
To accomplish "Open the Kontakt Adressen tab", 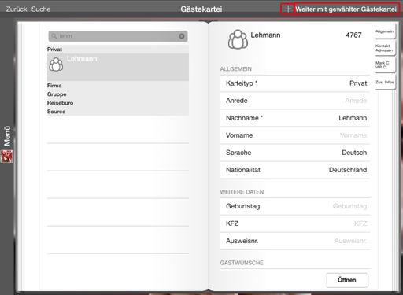I will [385, 48].
